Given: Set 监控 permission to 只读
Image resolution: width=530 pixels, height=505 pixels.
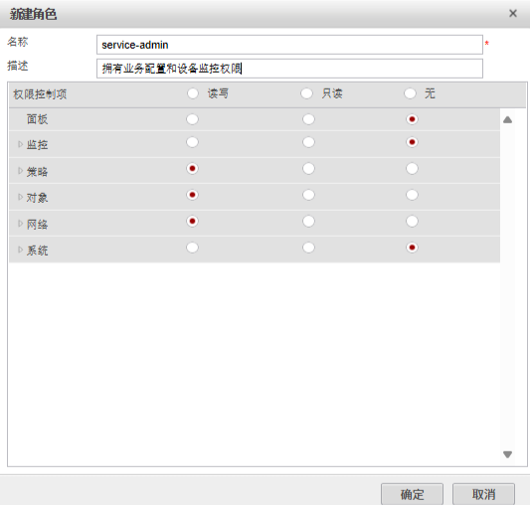Looking at the screenshot, I should coord(308,142).
